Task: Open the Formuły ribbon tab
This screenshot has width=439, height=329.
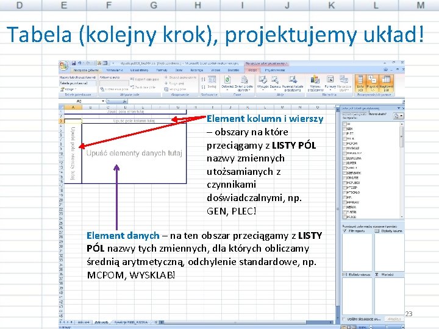Action: pyautogui.click(x=162, y=70)
